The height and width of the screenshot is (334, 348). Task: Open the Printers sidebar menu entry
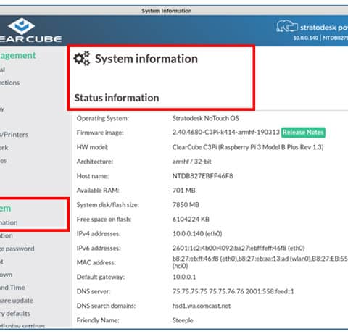tap(14, 135)
